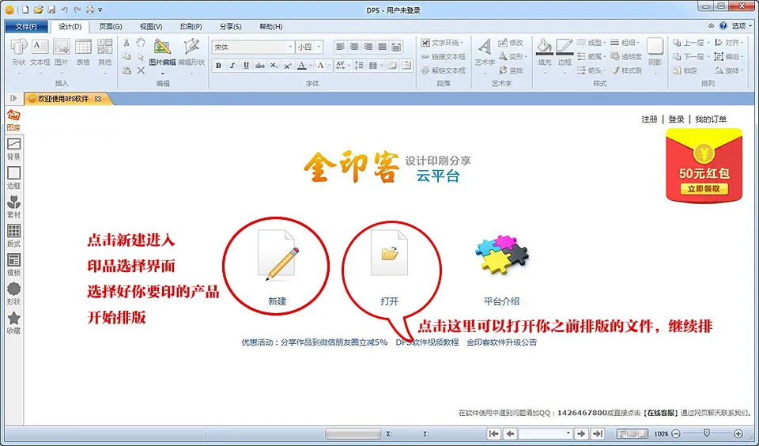Expand the 粗细 line weight dropdown
Image resolution: width=759 pixels, height=446 pixels.
(638, 43)
